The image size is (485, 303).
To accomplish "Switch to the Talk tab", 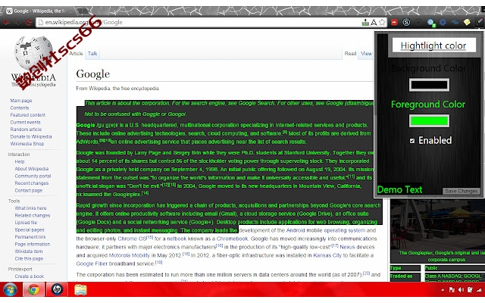I will click(92, 54).
